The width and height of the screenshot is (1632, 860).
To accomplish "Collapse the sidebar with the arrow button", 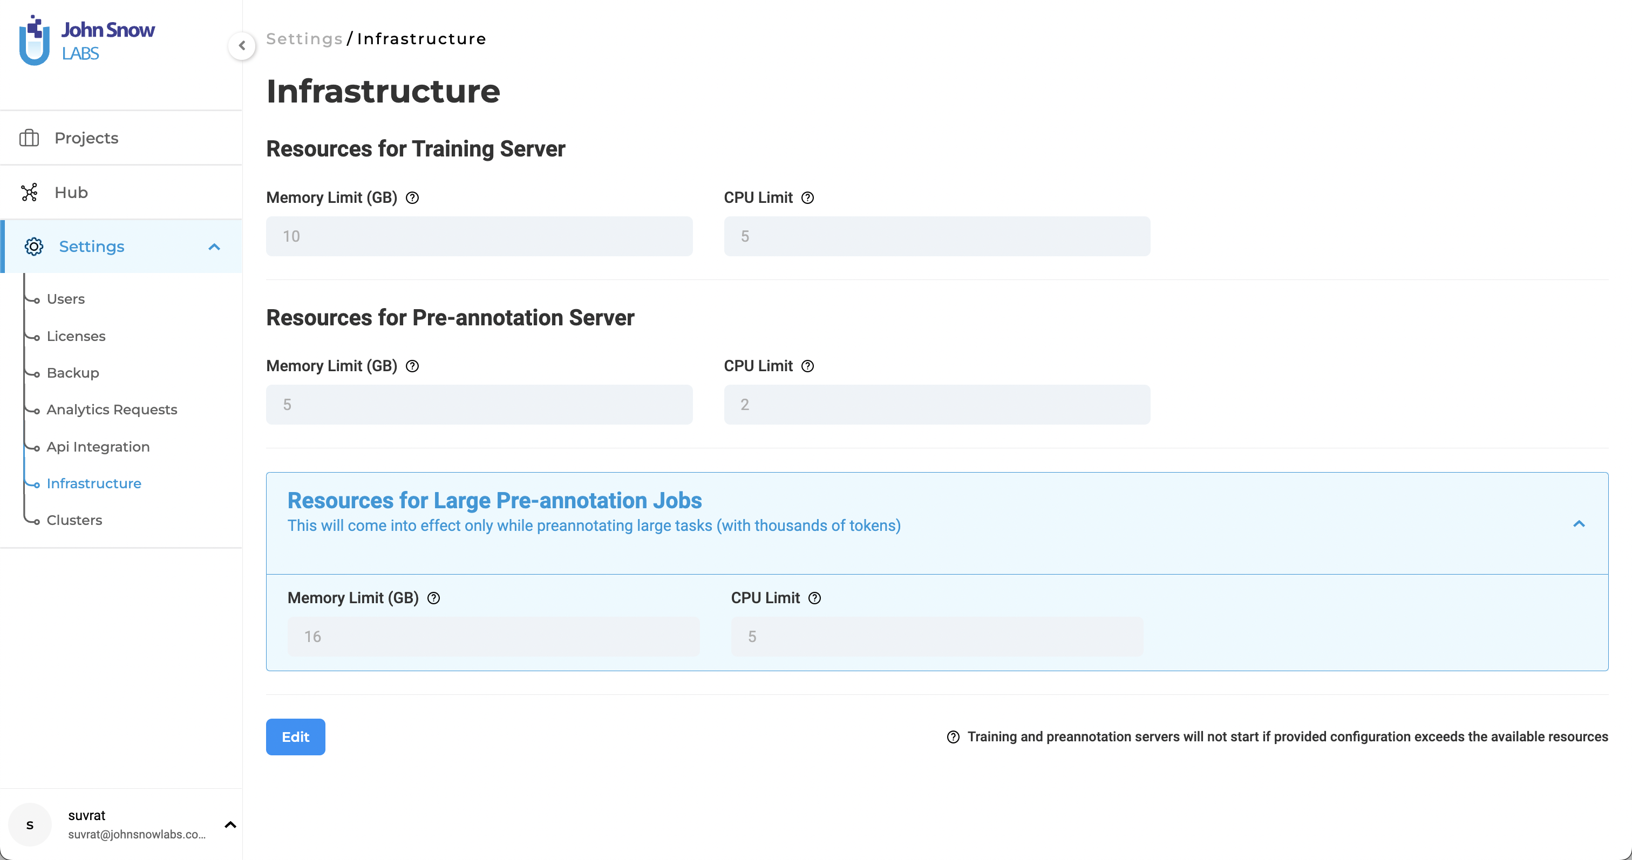I will tap(241, 46).
